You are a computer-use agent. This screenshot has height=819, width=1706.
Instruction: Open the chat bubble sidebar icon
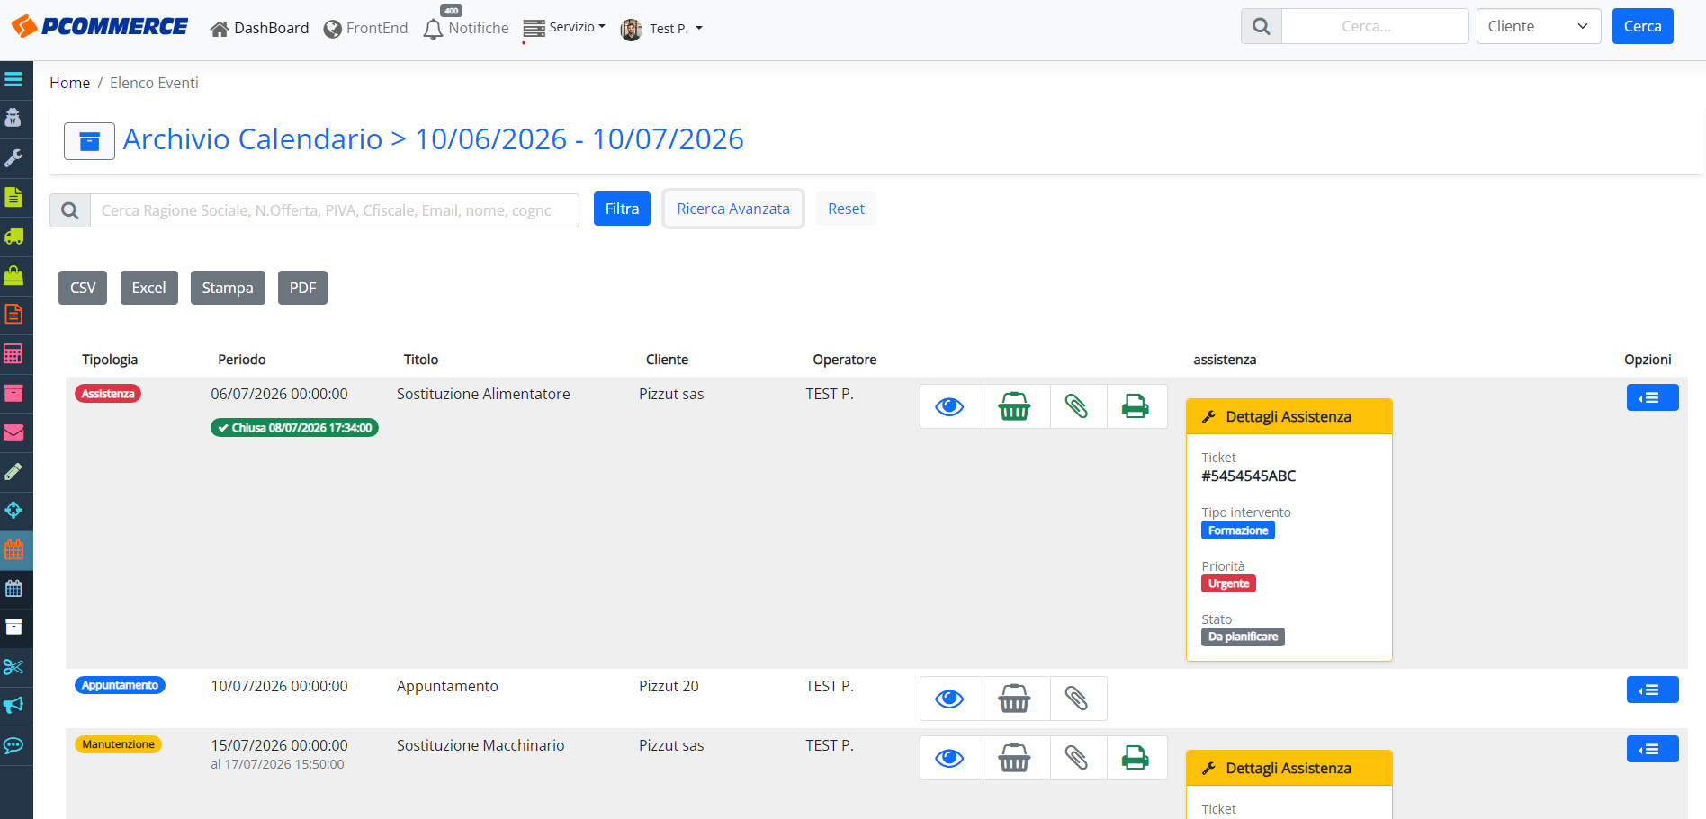pos(13,745)
